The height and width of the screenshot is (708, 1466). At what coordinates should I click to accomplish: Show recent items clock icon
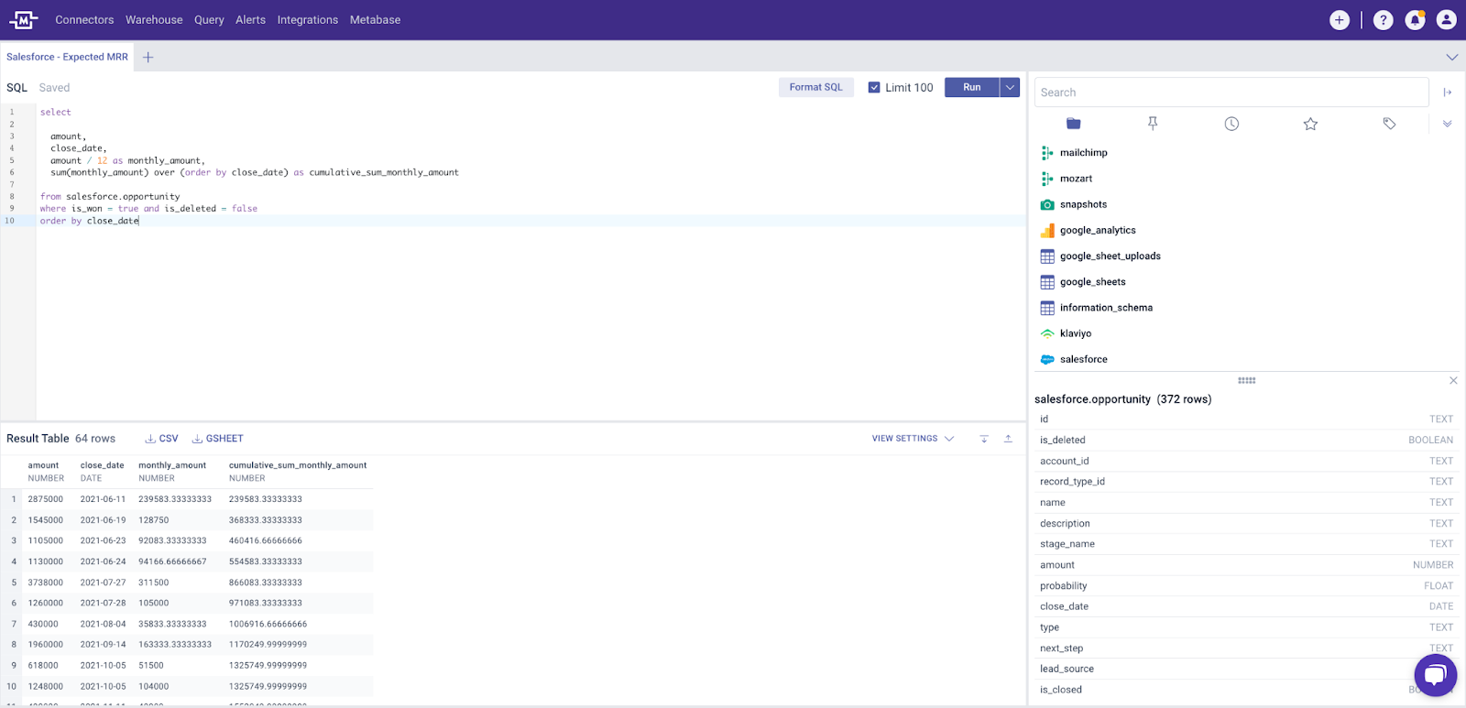[1231, 124]
